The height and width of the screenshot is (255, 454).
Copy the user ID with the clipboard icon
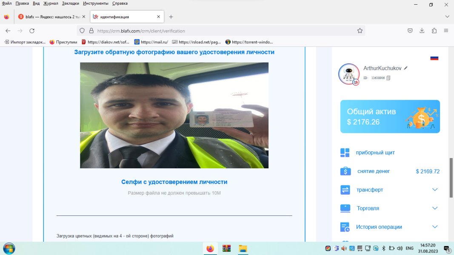point(388,78)
